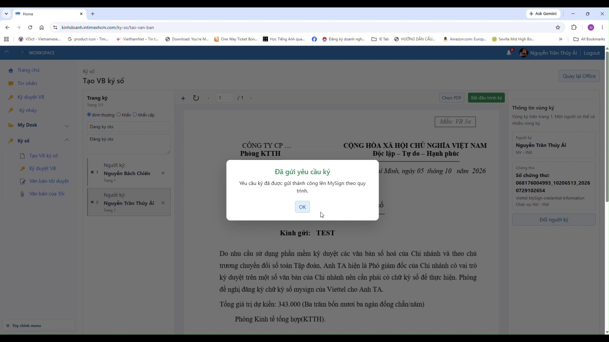Click the Tin nhắn message icon
This screenshot has height=342, width=609.
(11, 84)
